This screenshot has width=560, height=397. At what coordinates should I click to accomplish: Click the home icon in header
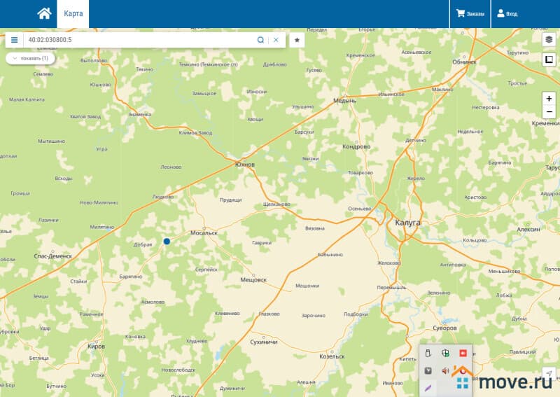(44, 13)
